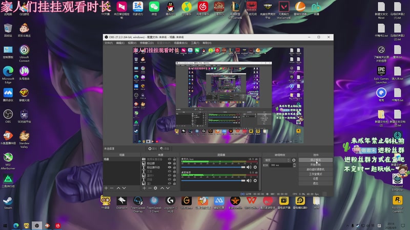The image size is (410, 230).
Task: Toggle lock on 视频采集设备 source
Action: 174,159
